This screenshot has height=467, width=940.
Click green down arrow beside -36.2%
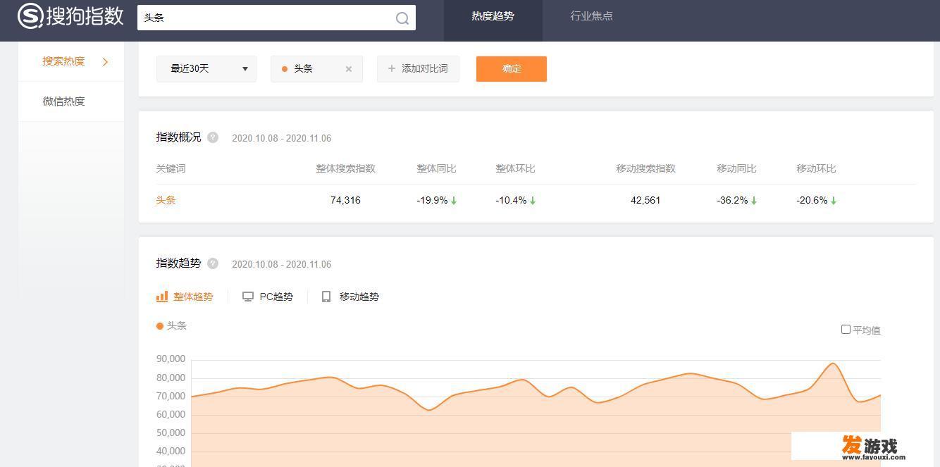pyautogui.click(x=754, y=201)
